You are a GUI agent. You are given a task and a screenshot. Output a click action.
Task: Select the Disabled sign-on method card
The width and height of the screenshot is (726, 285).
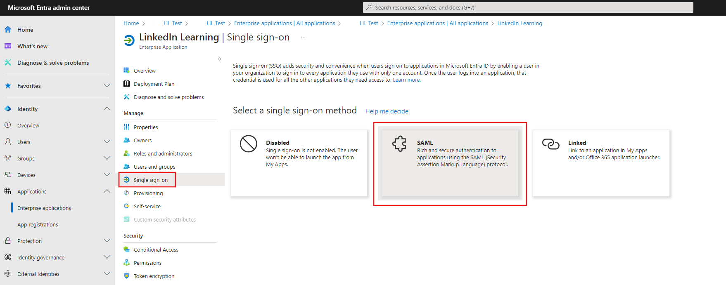point(299,163)
